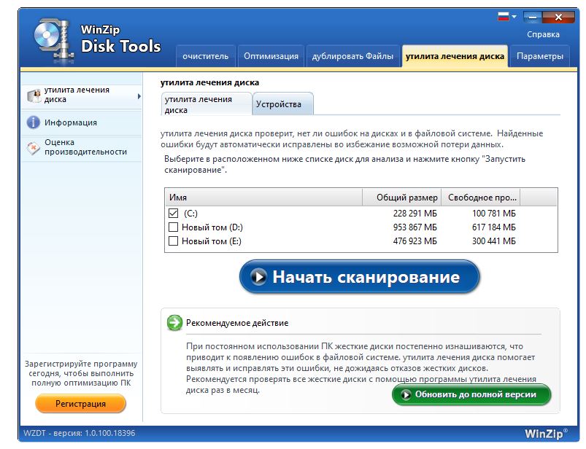The height and width of the screenshot is (449, 586).
Task: Click the green arrow Рекомендуемое действие icon
Action: click(x=174, y=322)
